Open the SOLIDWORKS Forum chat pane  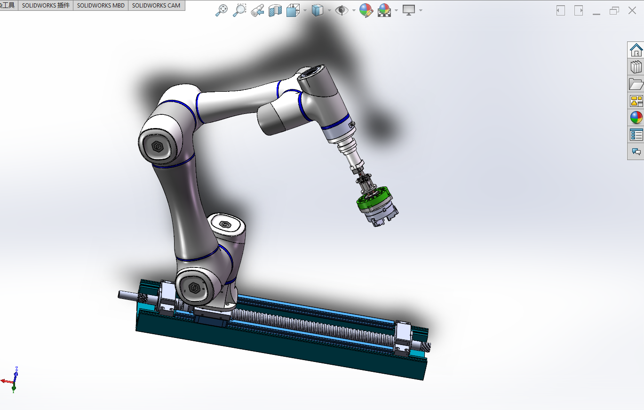(x=636, y=152)
